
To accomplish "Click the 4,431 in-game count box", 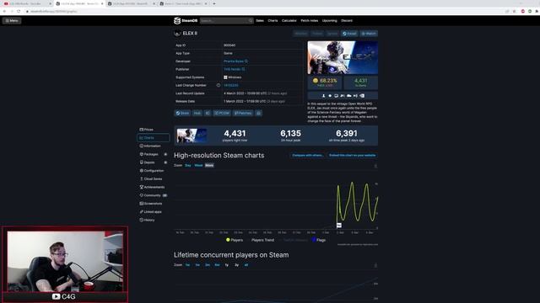I will pos(360,82).
